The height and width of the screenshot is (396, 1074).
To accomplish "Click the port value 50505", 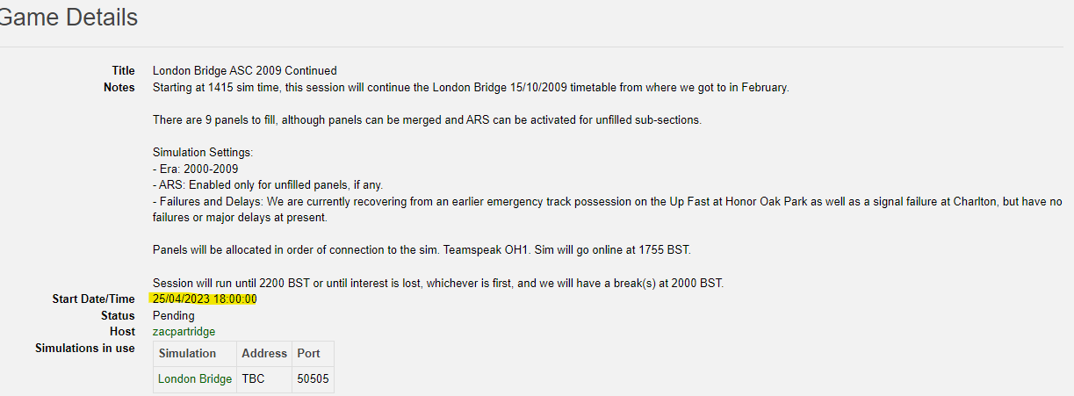I will 314,378.
